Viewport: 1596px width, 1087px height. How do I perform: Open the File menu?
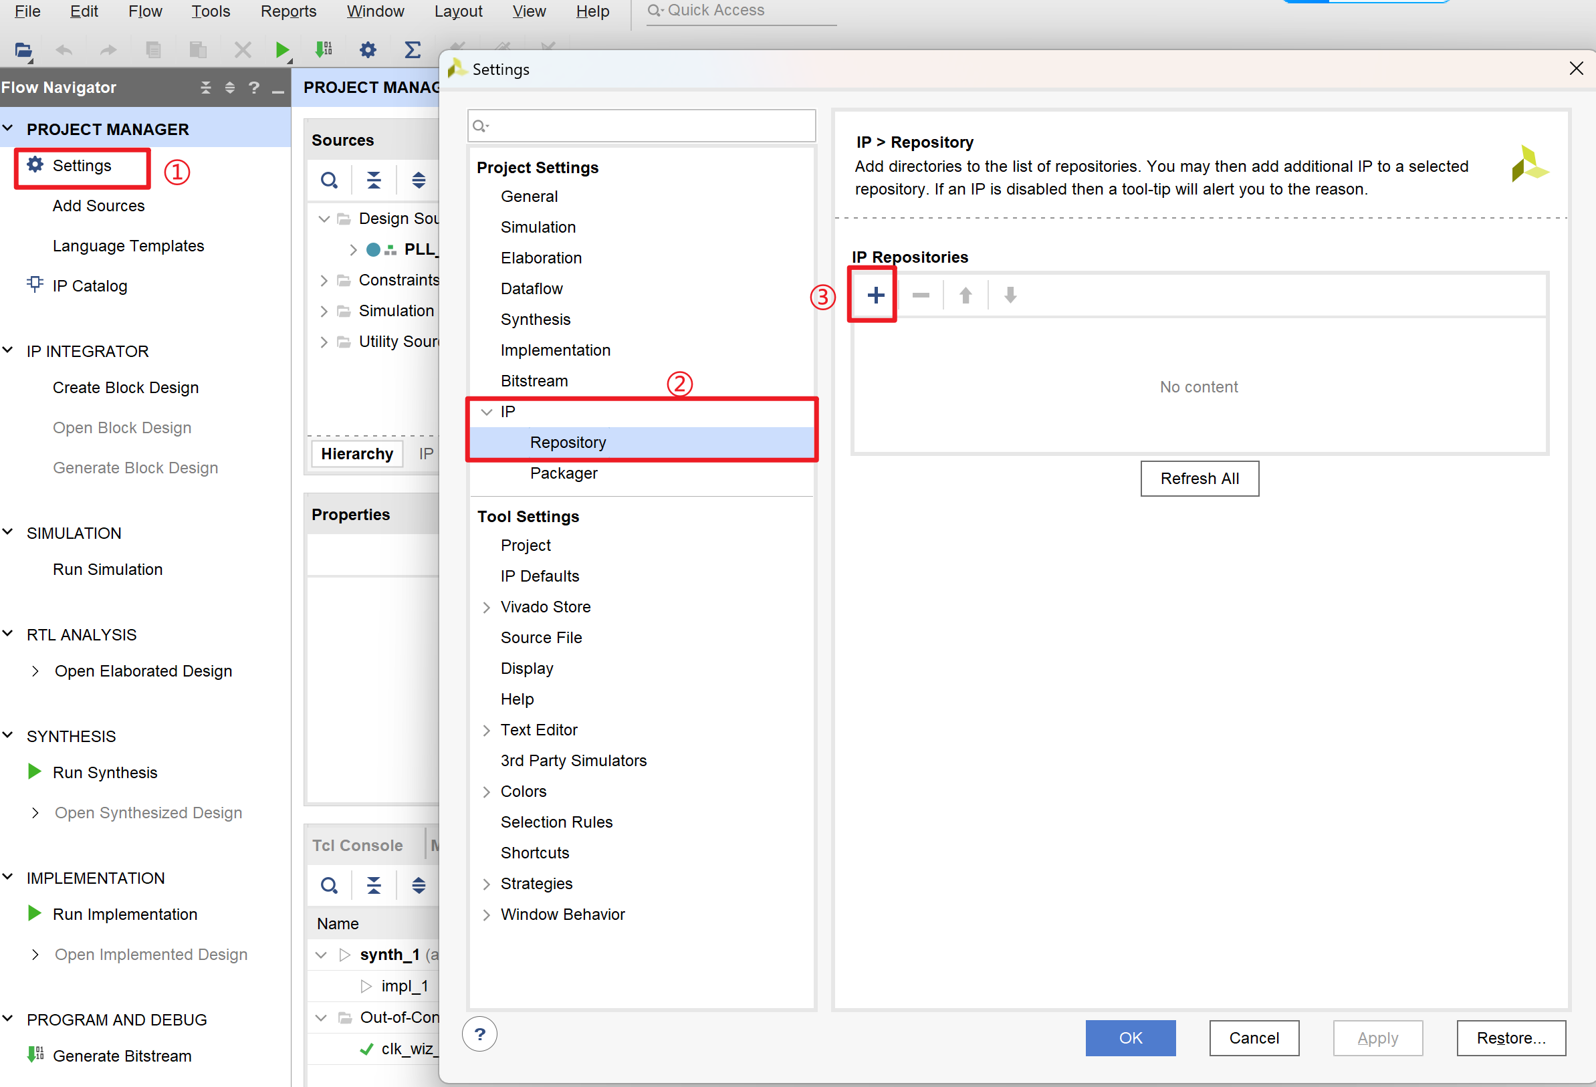point(27,11)
